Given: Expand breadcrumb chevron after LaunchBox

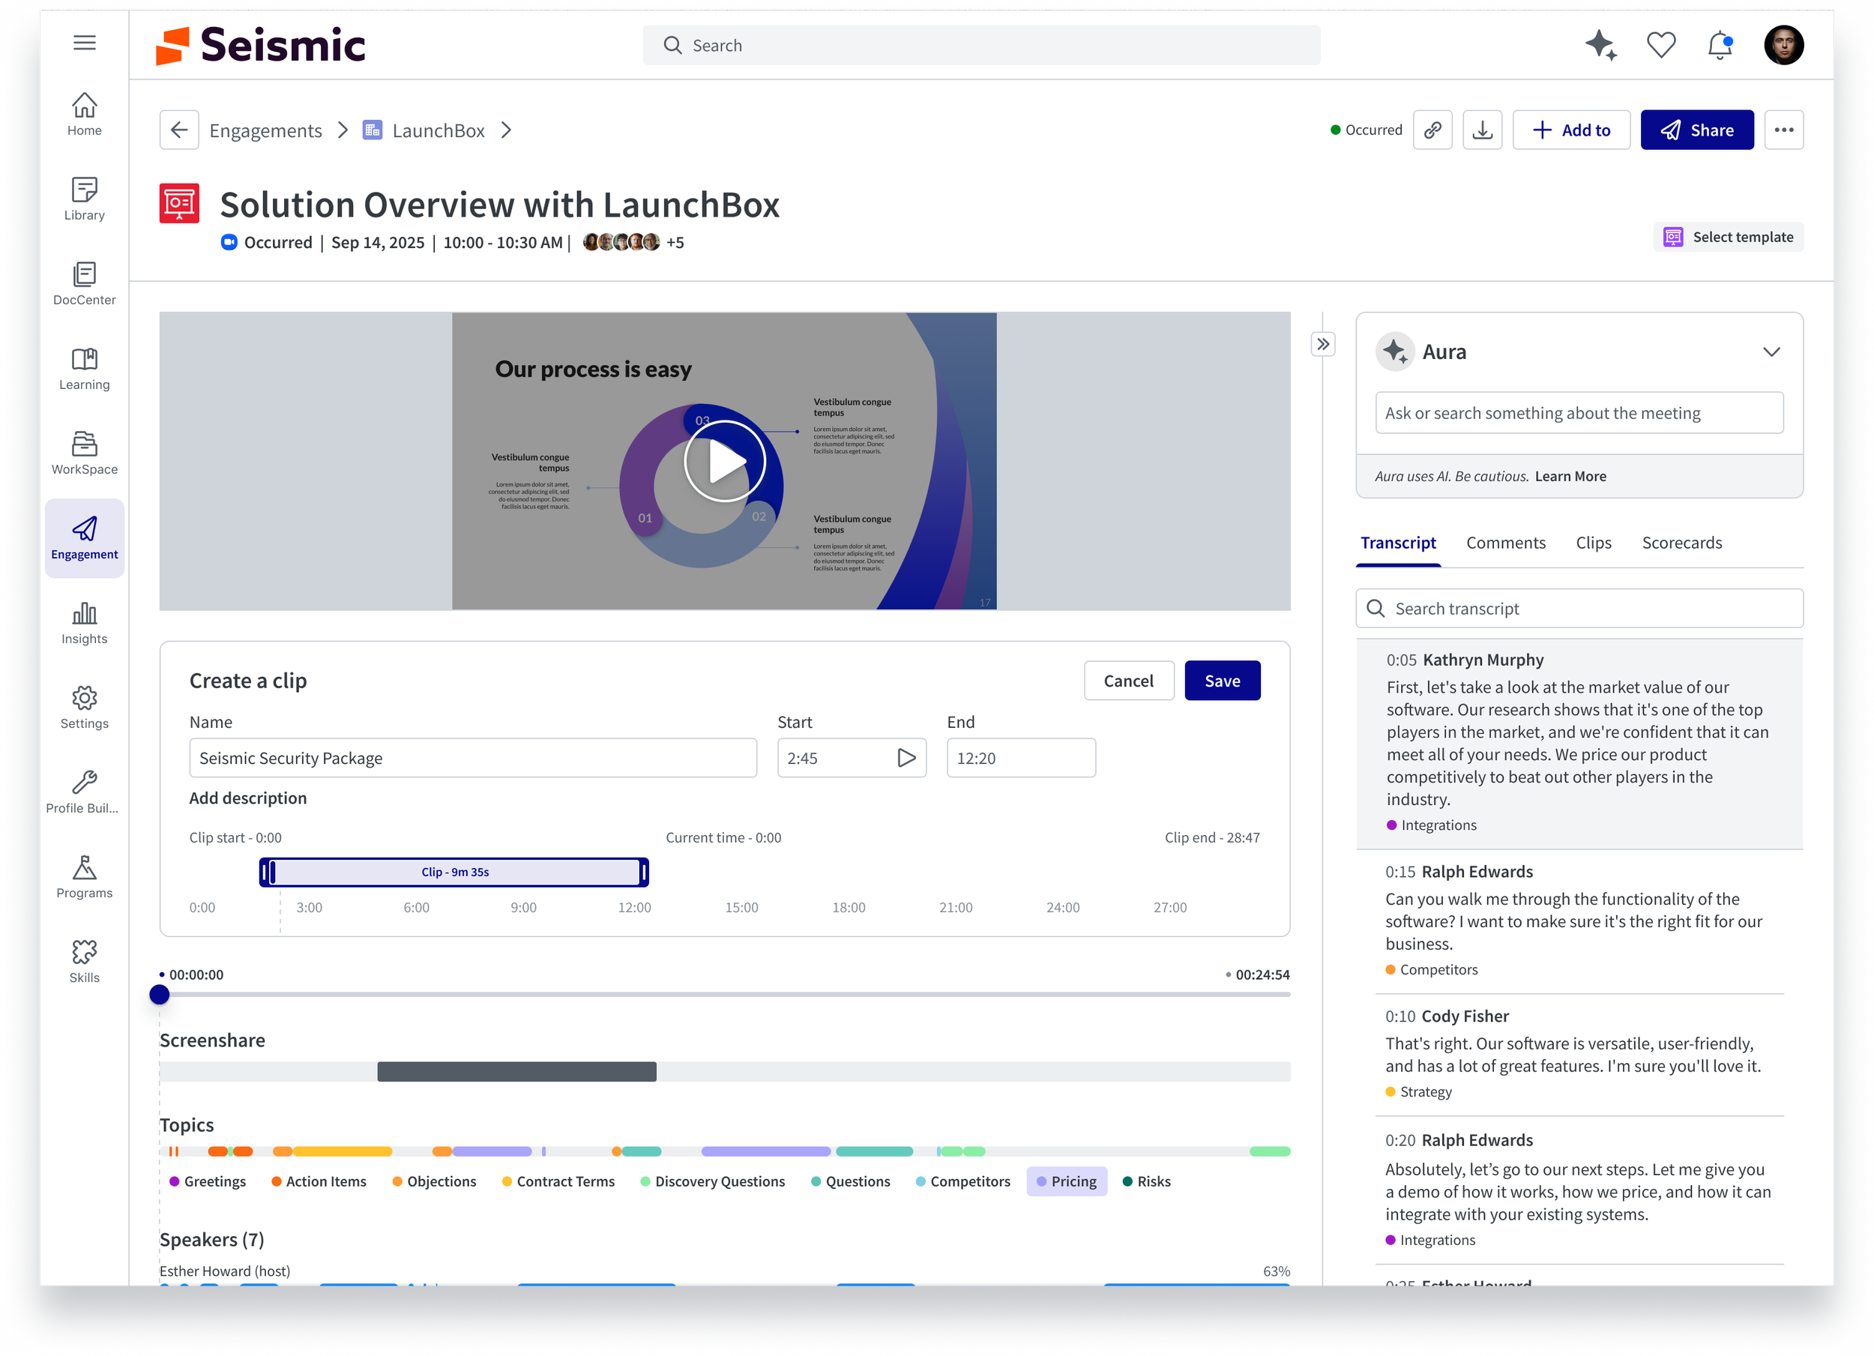Looking at the screenshot, I should click(507, 130).
